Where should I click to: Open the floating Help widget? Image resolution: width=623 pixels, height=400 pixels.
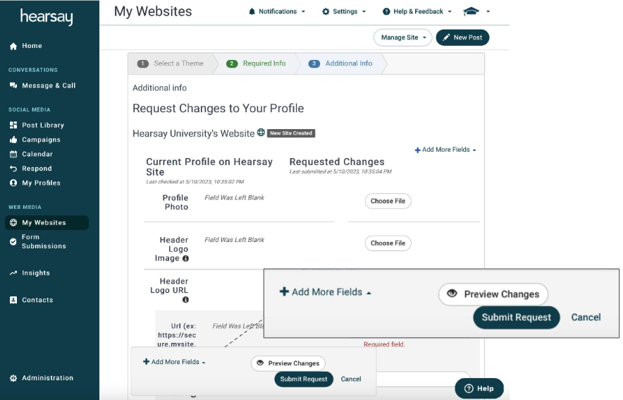[479, 389]
